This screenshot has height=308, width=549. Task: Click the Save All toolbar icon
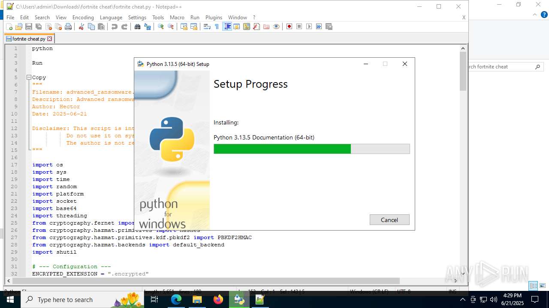point(38,27)
